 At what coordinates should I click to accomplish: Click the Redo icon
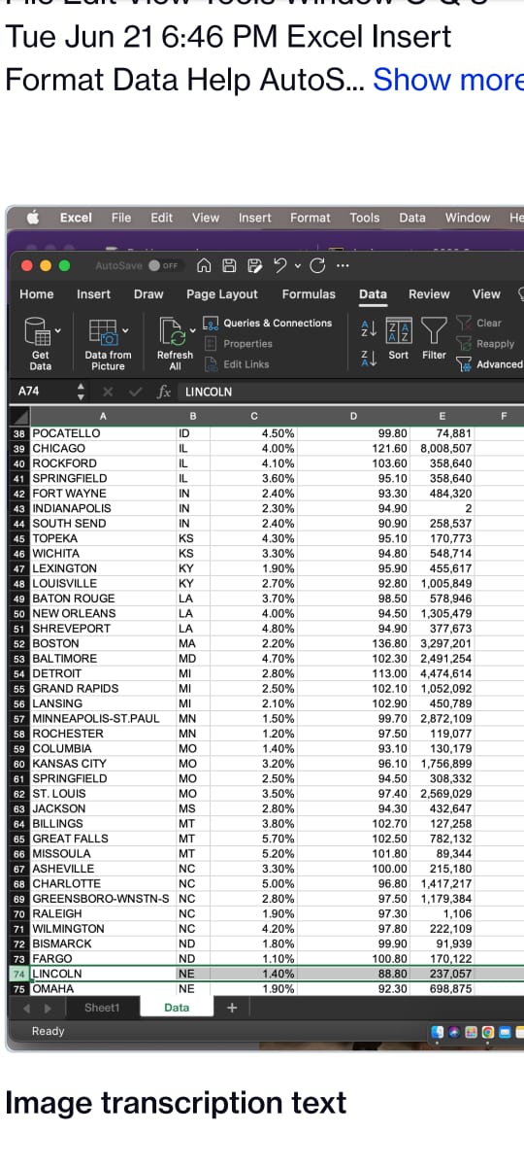317,265
